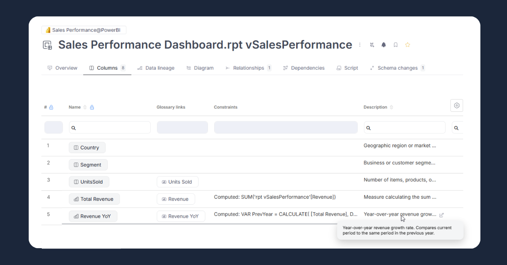Image resolution: width=507 pixels, height=265 pixels.
Task: Sort by the Name column arrows
Action: (85, 107)
